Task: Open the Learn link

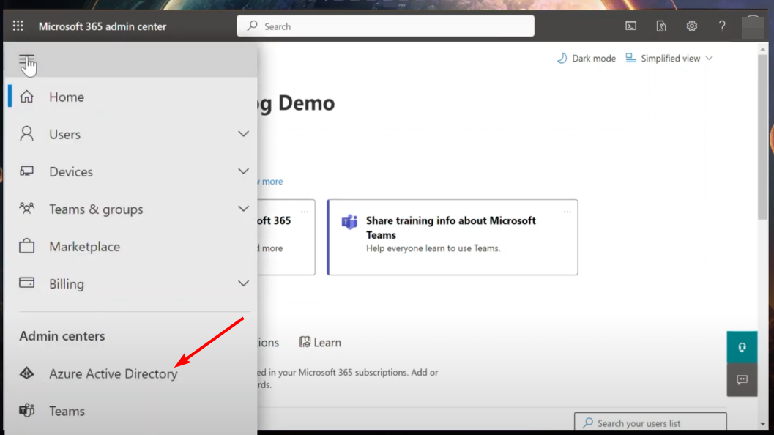Action: coord(320,342)
